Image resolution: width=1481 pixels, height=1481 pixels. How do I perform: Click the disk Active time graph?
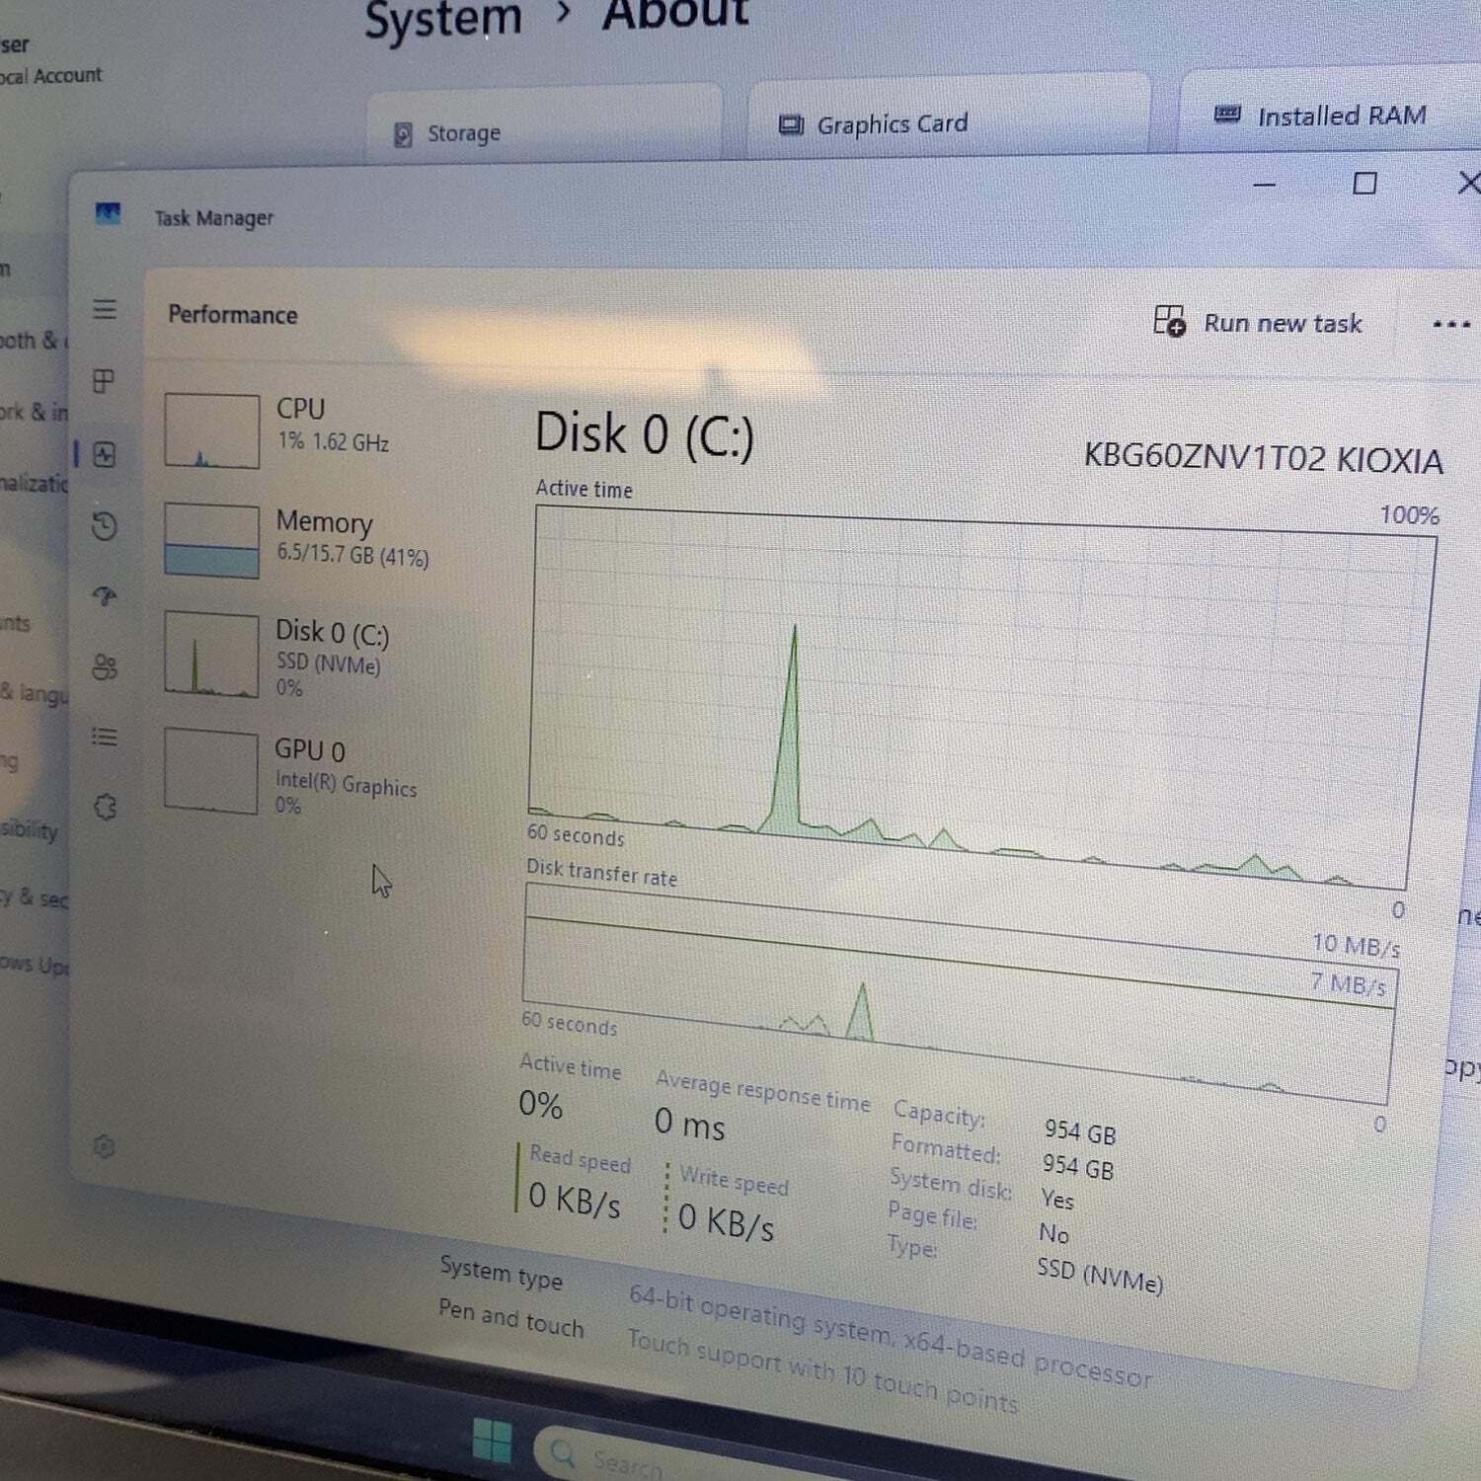tap(980, 696)
